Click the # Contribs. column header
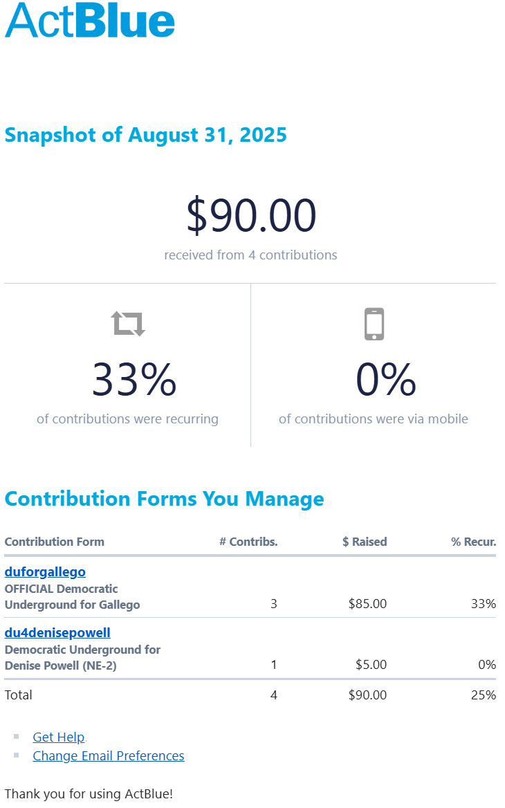Screen dimensions: 505x808 click(x=248, y=542)
